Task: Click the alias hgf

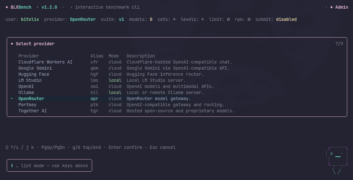Action: 94,74
